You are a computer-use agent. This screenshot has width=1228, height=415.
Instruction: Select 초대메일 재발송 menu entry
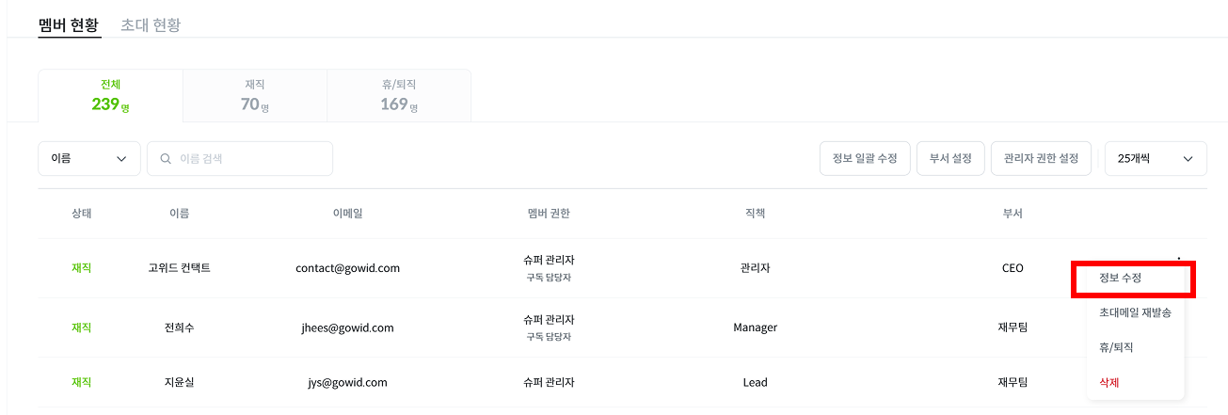tap(1135, 312)
